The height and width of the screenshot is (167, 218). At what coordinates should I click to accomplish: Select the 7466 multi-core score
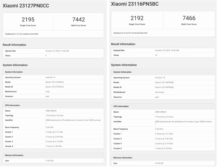click(x=189, y=18)
